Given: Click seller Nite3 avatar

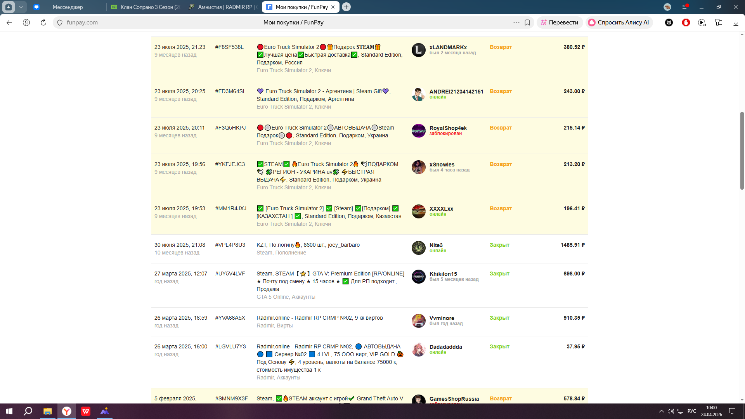Looking at the screenshot, I should tap(418, 248).
